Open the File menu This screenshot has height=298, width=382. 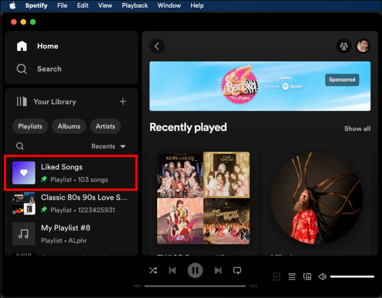(x=62, y=6)
